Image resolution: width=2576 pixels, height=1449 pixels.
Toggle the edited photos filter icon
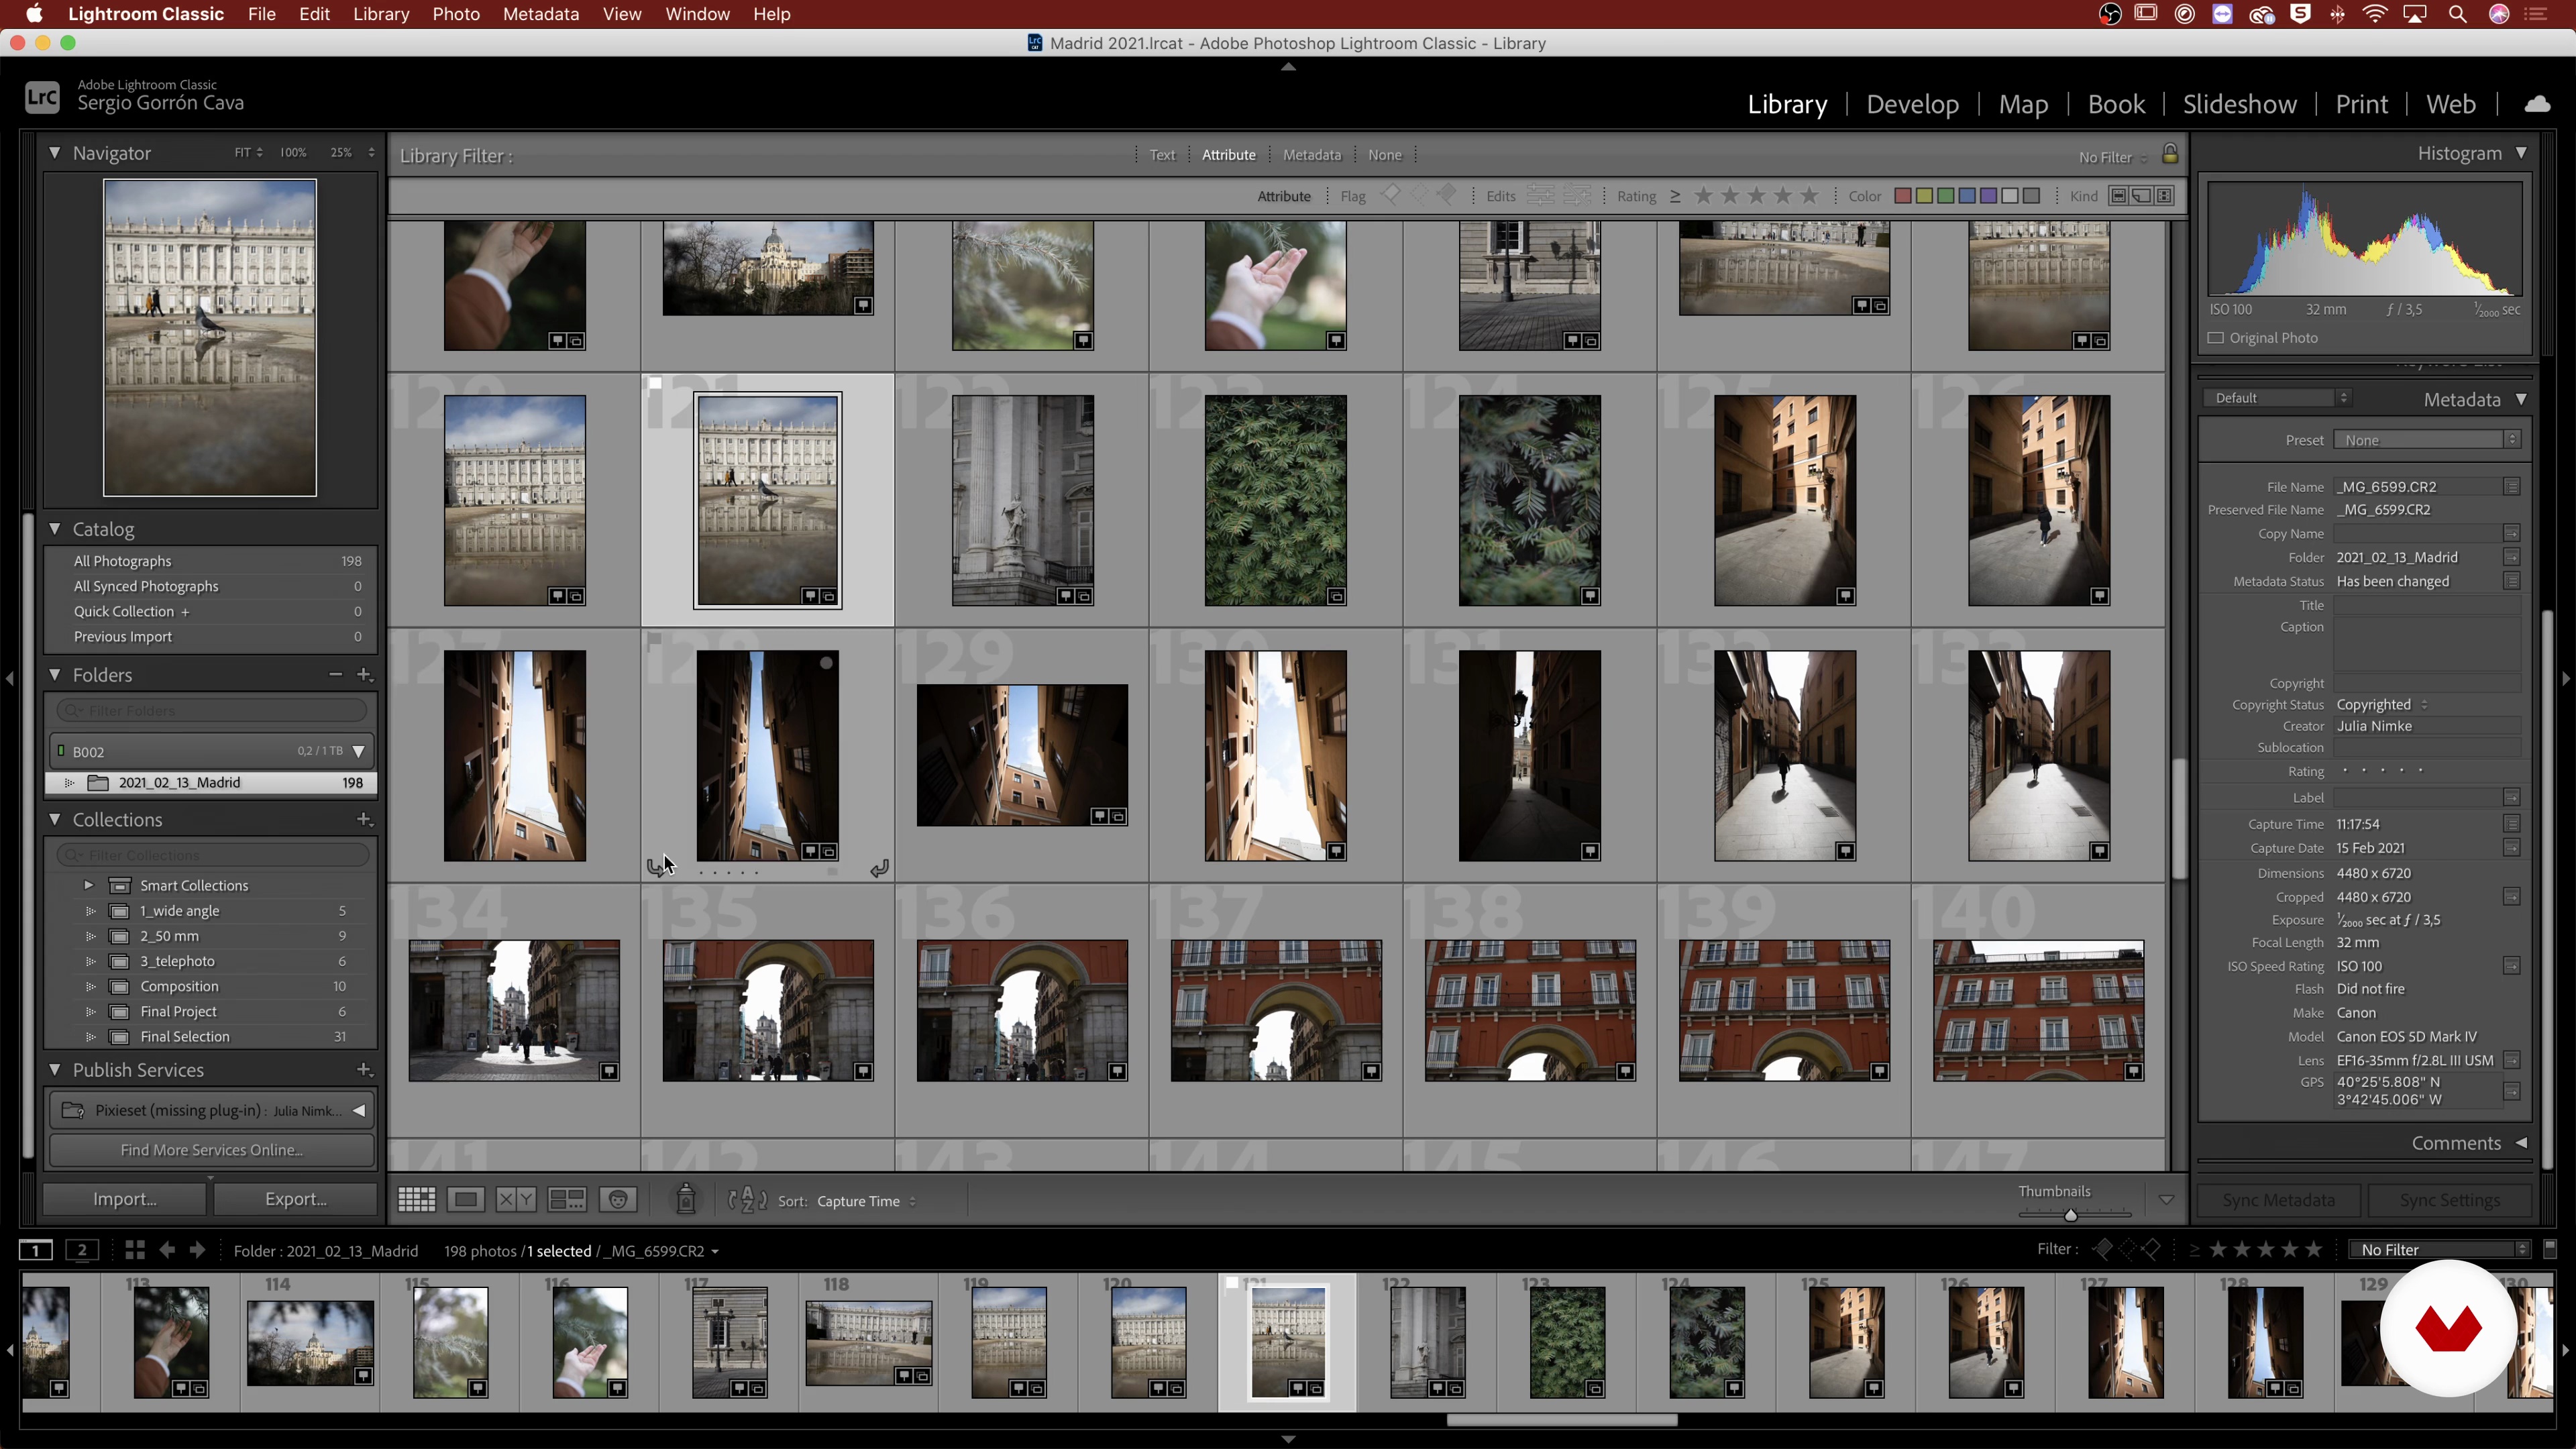click(1540, 196)
